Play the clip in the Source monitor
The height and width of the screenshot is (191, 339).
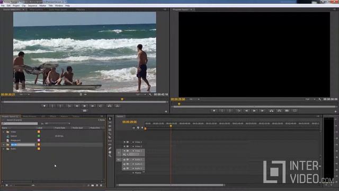click(x=85, y=106)
